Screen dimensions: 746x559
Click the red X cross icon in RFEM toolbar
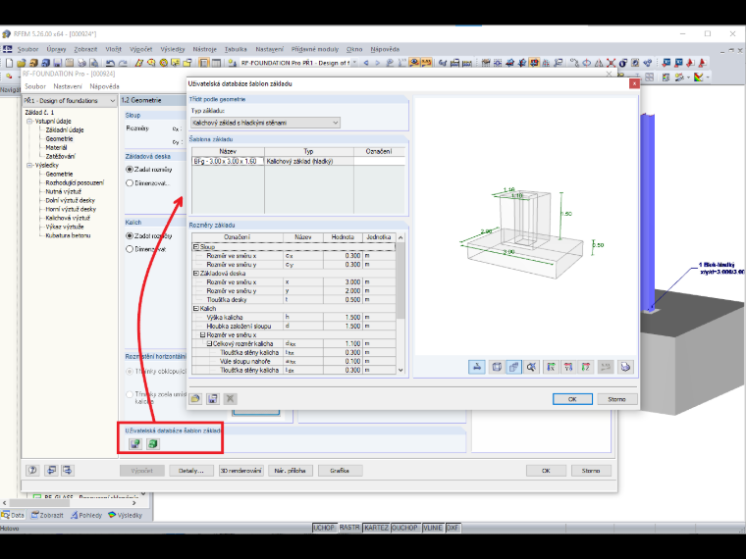tap(611, 63)
